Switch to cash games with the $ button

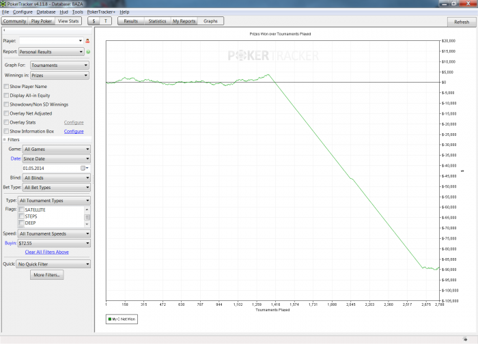point(94,22)
